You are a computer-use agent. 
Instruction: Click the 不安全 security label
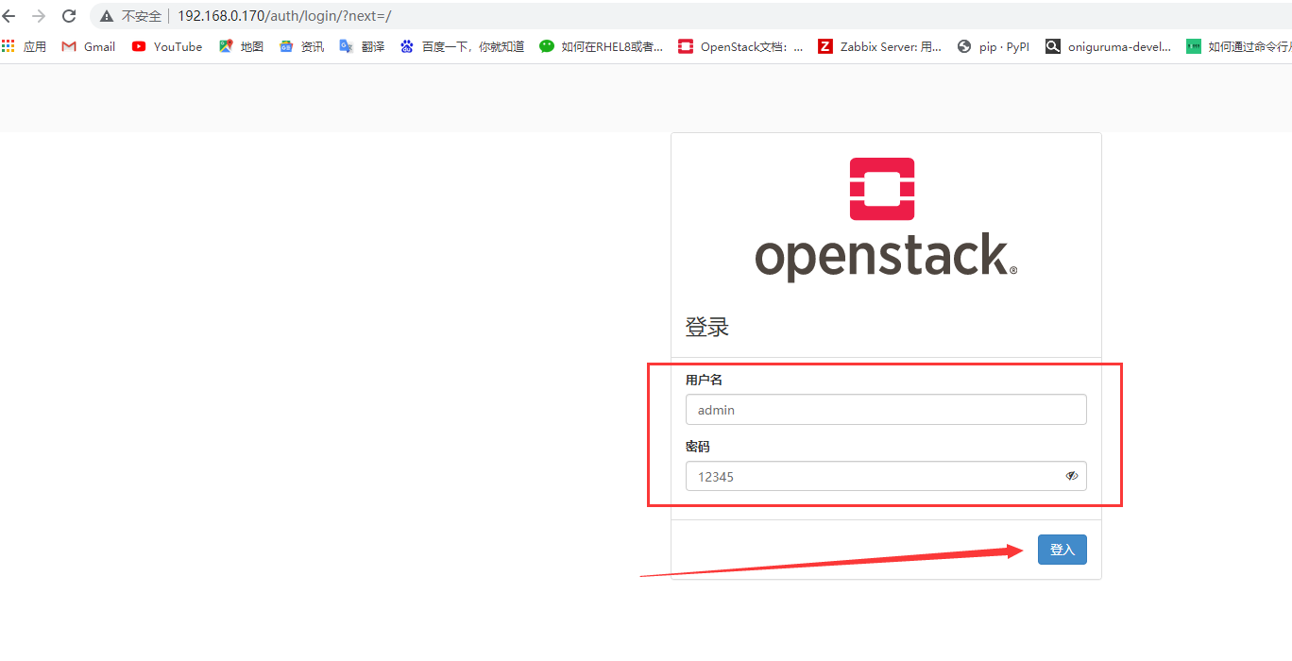142,16
